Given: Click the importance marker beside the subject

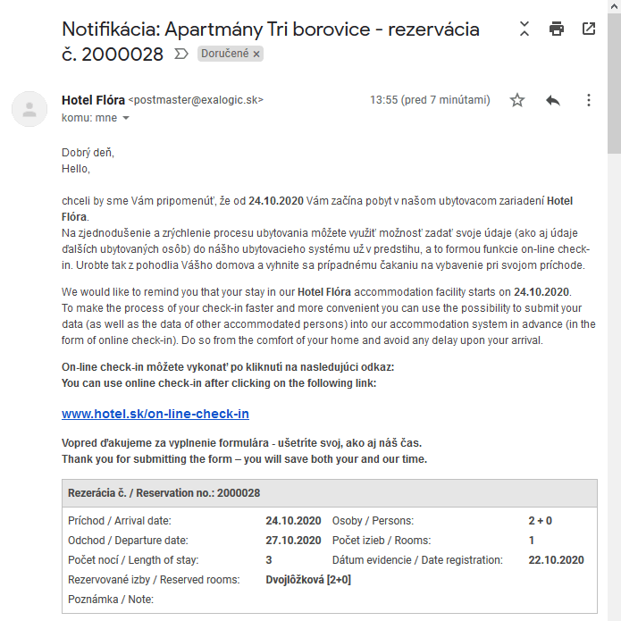Looking at the screenshot, I should pos(181,55).
